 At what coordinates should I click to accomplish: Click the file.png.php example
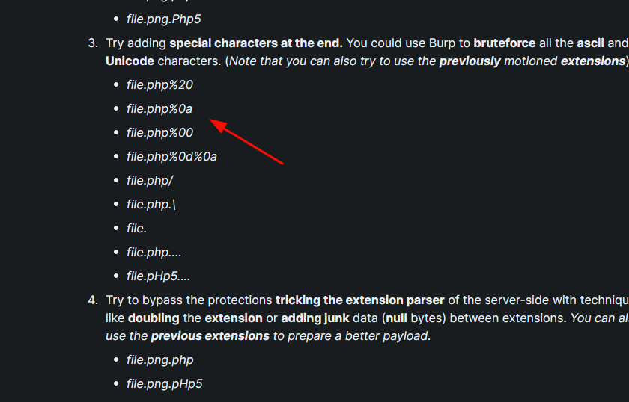(160, 360)
